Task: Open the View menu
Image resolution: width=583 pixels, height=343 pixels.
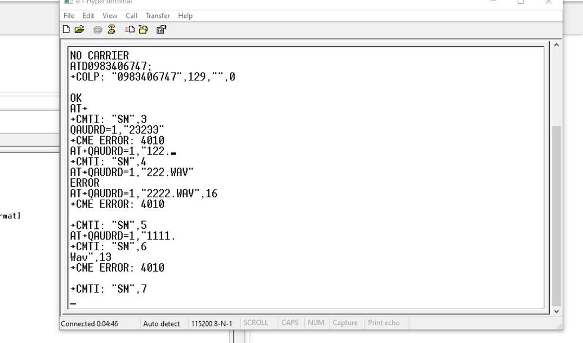Action: tap(109, 16)
